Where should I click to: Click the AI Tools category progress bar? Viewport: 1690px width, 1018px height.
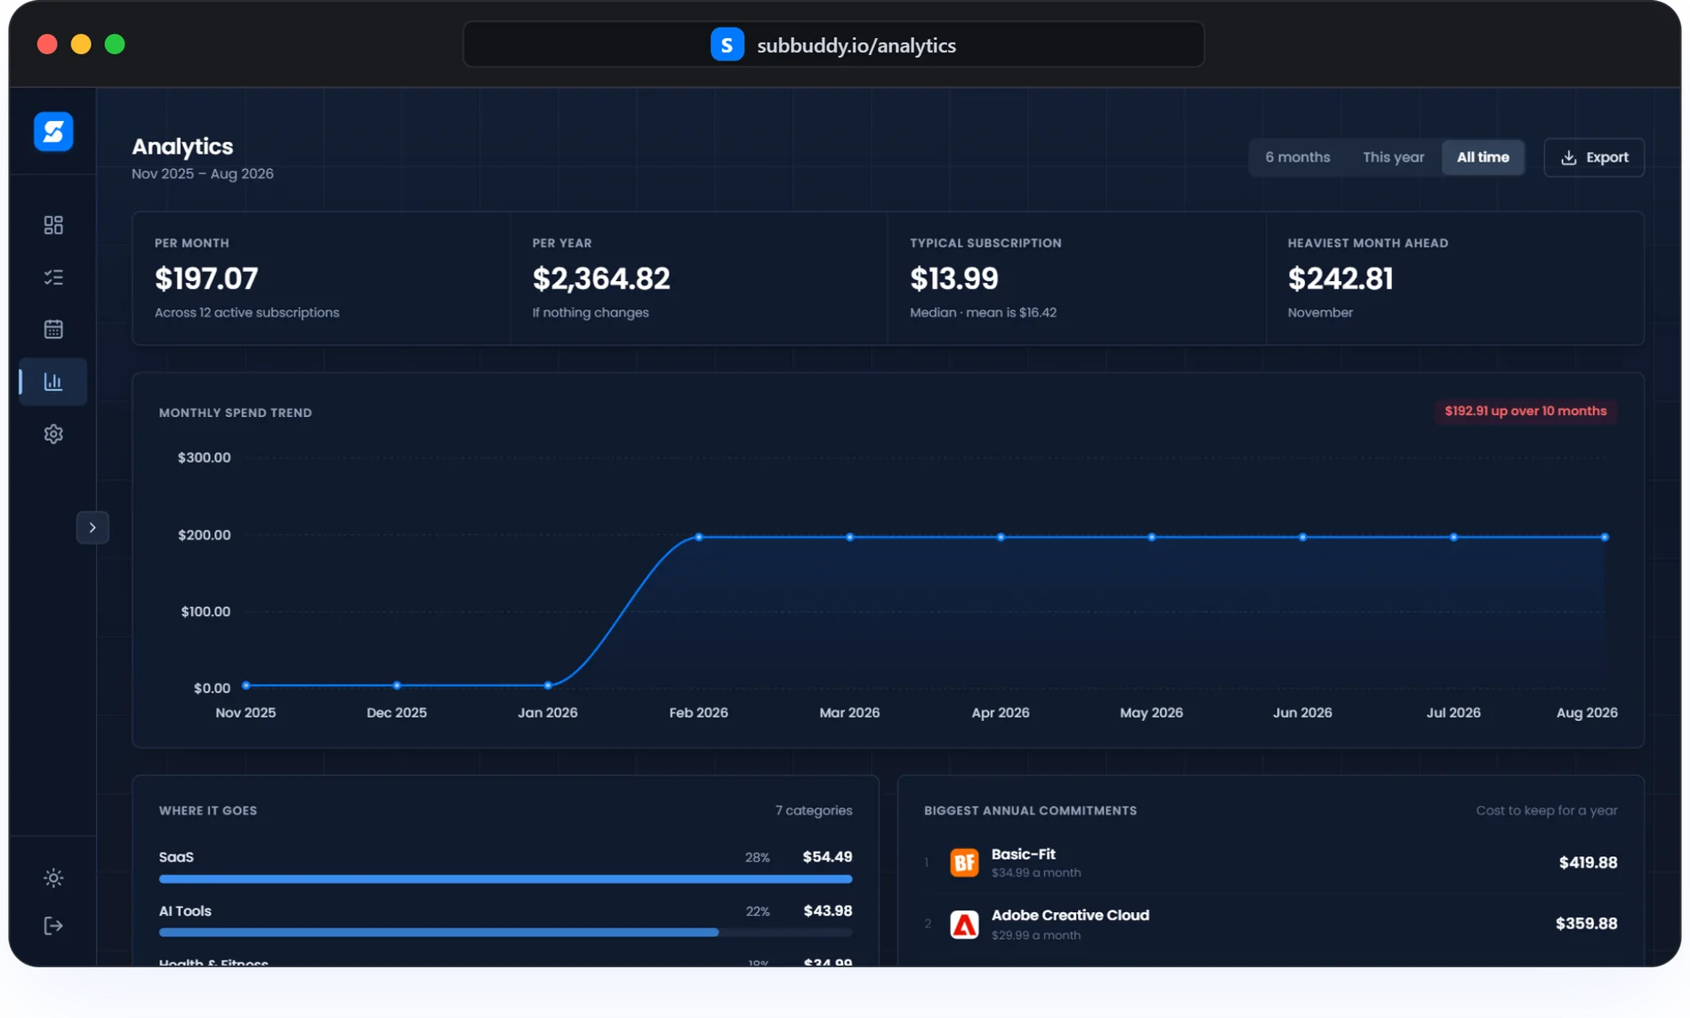point(505,932)
